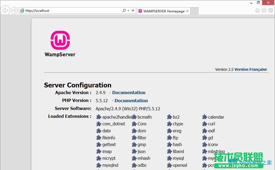Close the WAMPSERVER Homepage tab
The width and height of the screenshot is (275, 170).
click(187, 11)
